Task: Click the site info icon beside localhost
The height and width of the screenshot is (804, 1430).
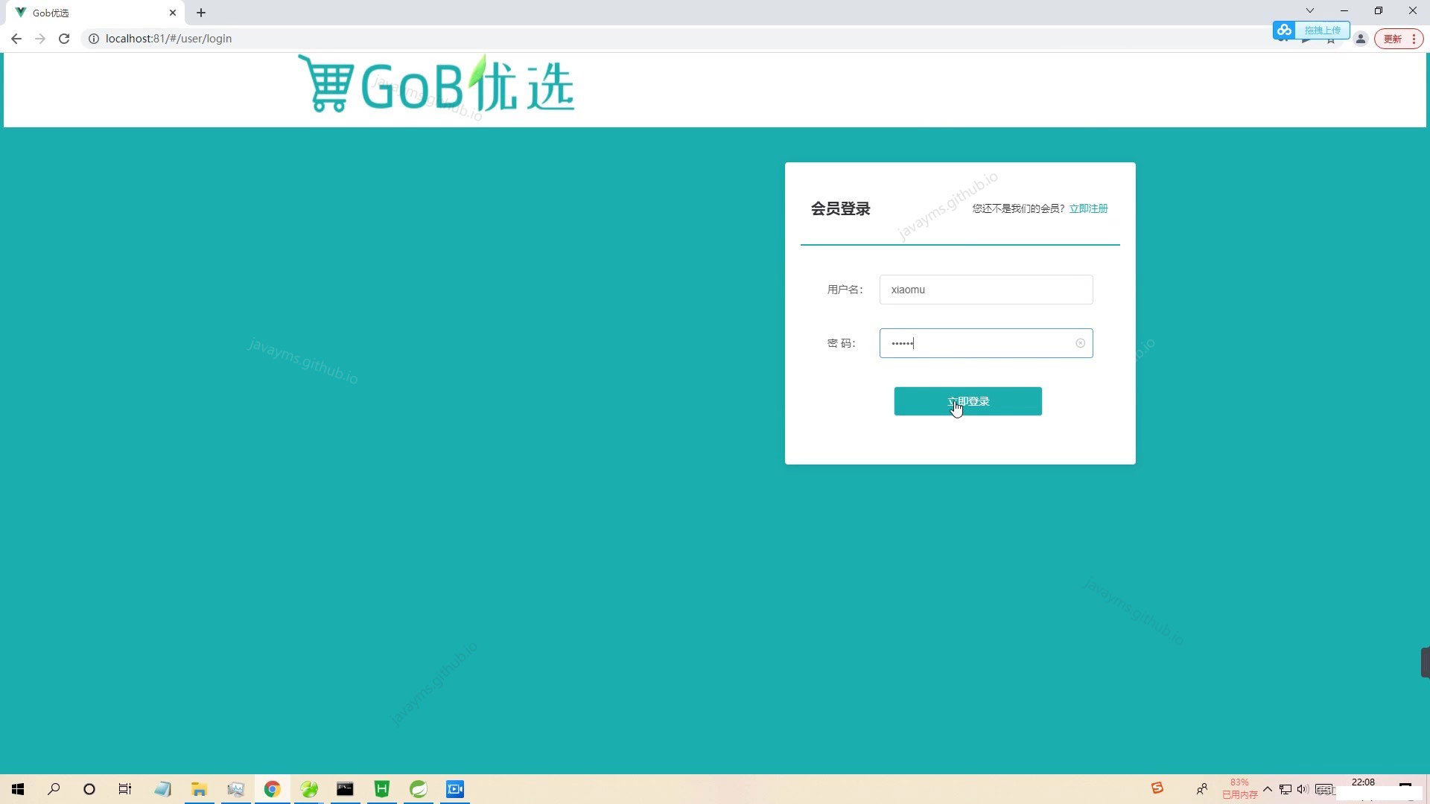Action: click(94, 39)
